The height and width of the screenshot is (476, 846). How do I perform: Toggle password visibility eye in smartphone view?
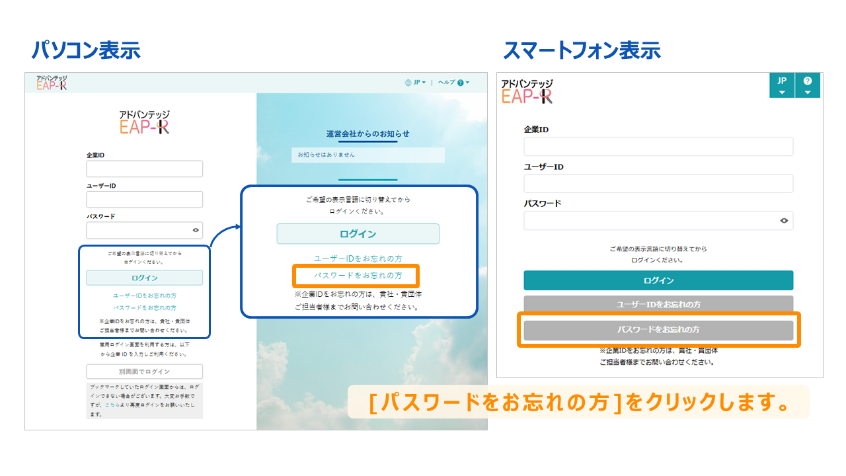coord(784,221)
